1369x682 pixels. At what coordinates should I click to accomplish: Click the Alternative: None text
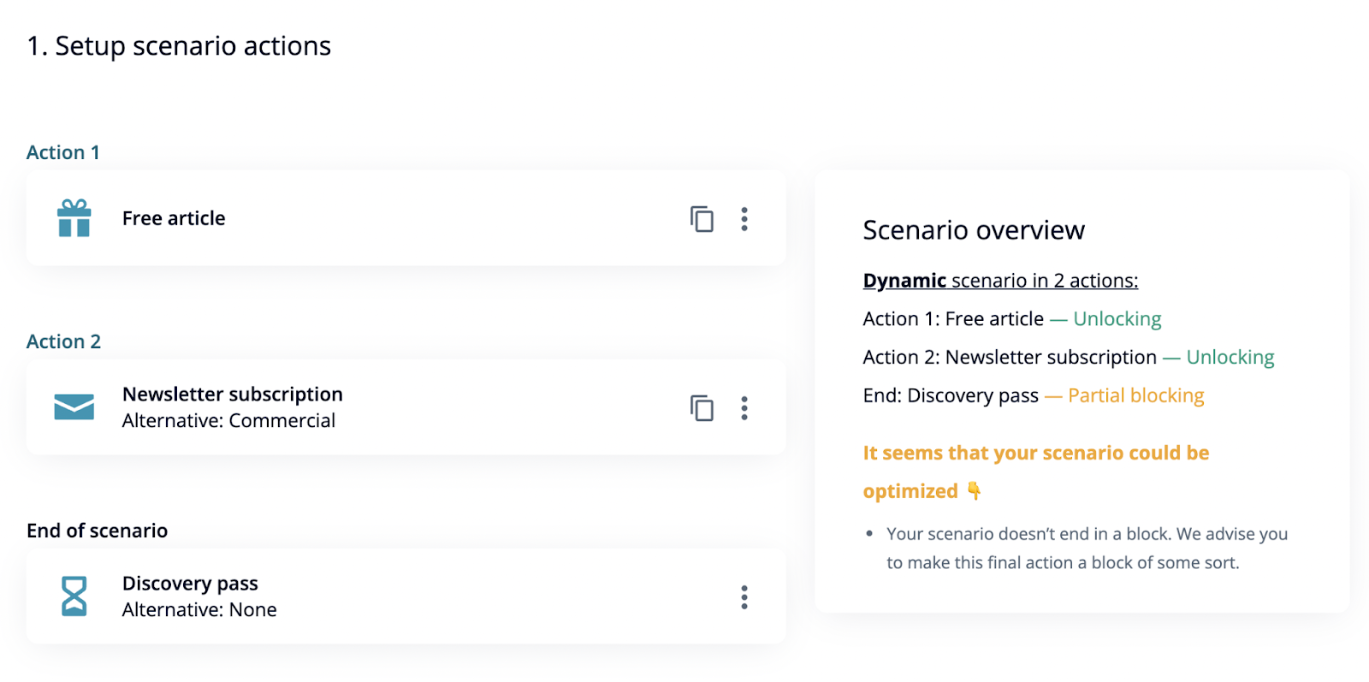point(199,609)
